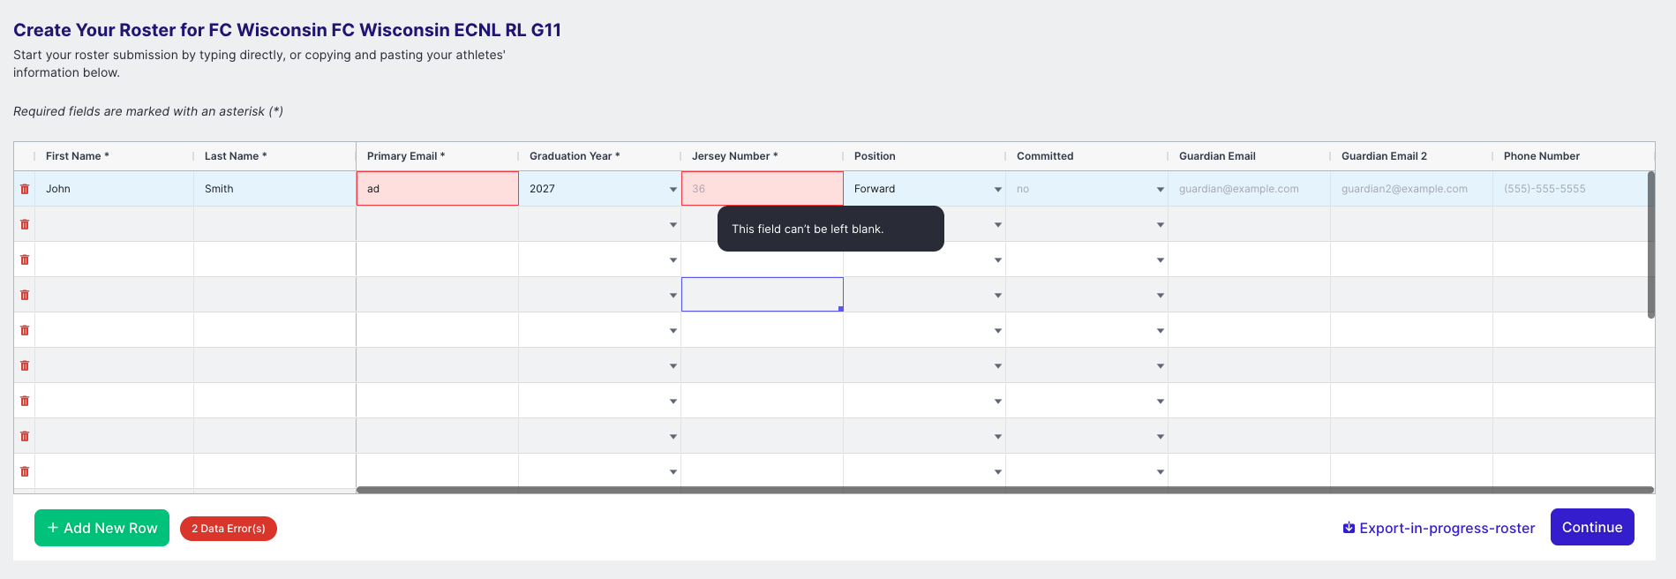This screenshot has width=1676, height=579.
Task: Click the Jersey Number column header
Action: 734,156
